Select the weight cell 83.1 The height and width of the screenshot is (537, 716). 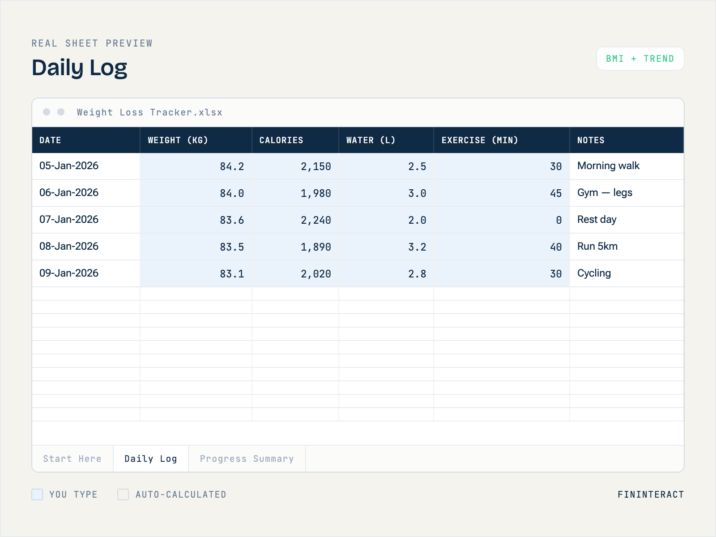pyautogui.click(x=196, y=273)
